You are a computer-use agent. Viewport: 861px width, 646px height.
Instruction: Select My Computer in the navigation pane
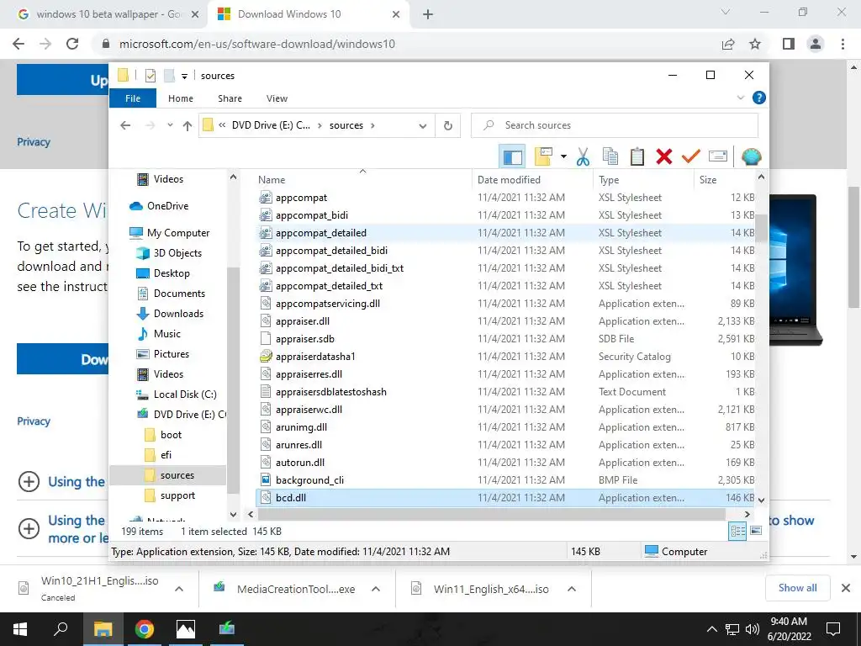pyautogui.click(x=178, y=233)
